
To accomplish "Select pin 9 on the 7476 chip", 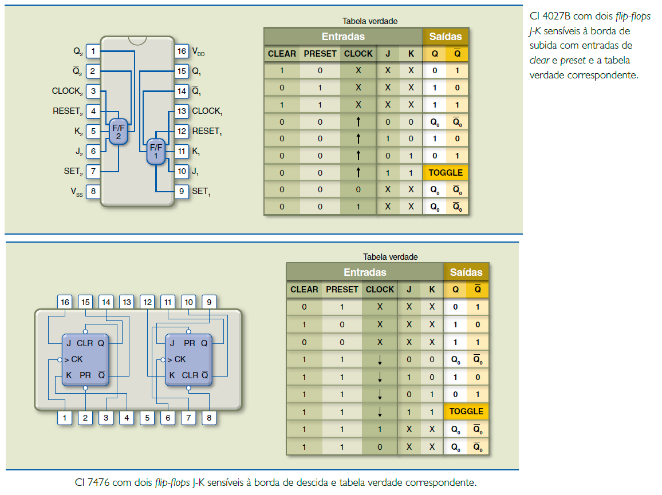I will pos(209,302).
